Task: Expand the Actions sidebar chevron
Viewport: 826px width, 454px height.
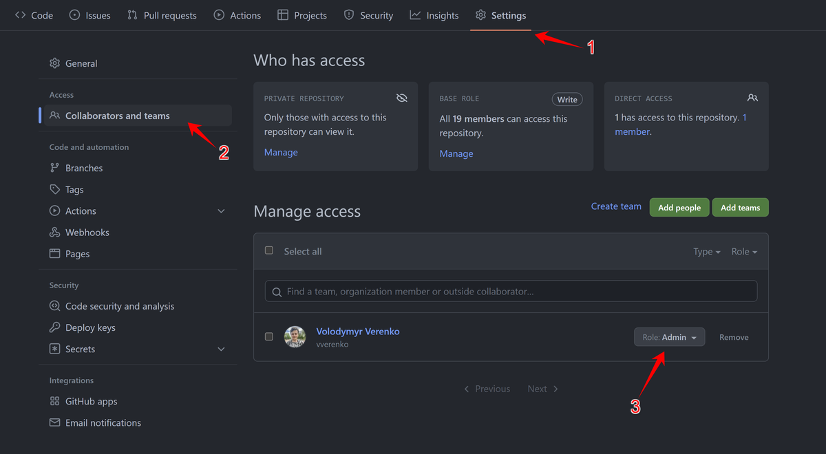Action: pos(221,211)
